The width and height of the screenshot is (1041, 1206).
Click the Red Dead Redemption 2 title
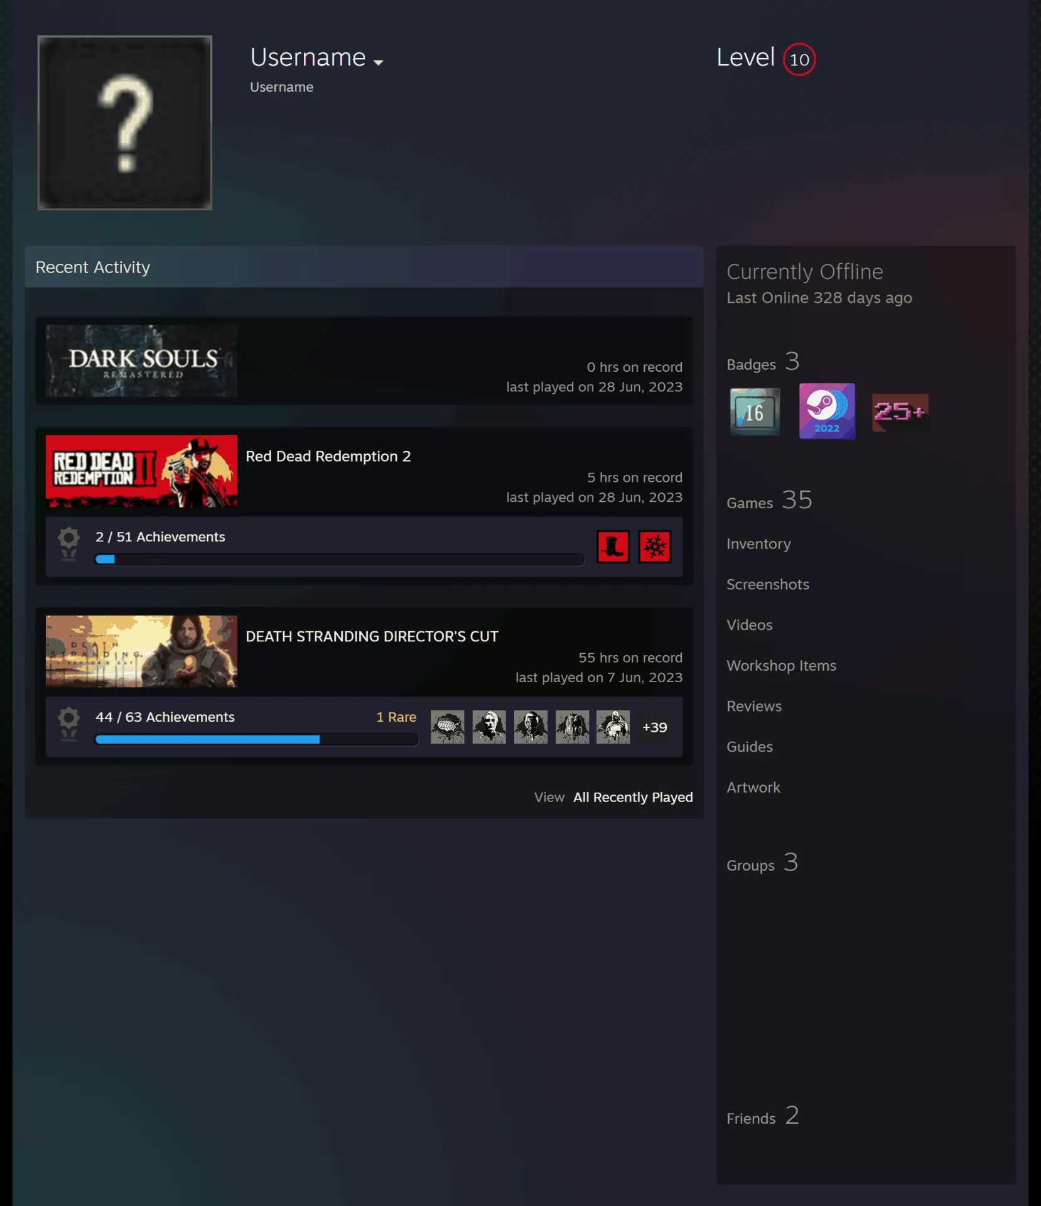point(328,456)
